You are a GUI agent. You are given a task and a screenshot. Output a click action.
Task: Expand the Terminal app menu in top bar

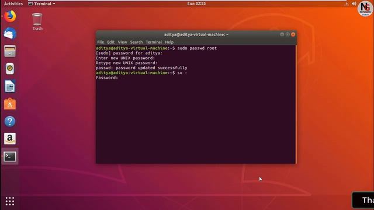tap(41, 3)
